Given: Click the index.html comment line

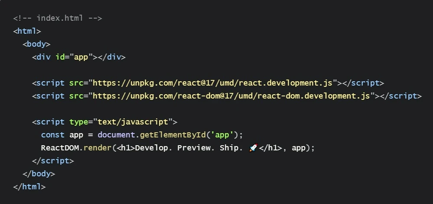Looking at the screenshot, I should pos(58,18).
